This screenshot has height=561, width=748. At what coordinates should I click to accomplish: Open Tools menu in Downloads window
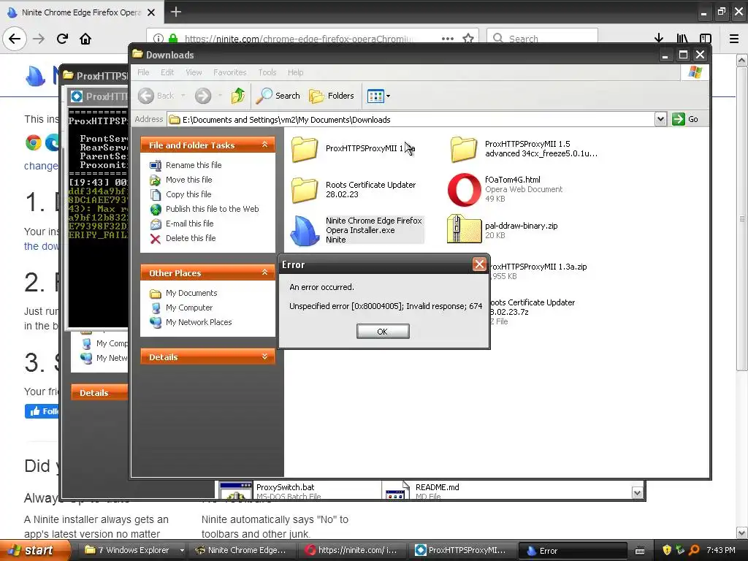pos(267,72)
